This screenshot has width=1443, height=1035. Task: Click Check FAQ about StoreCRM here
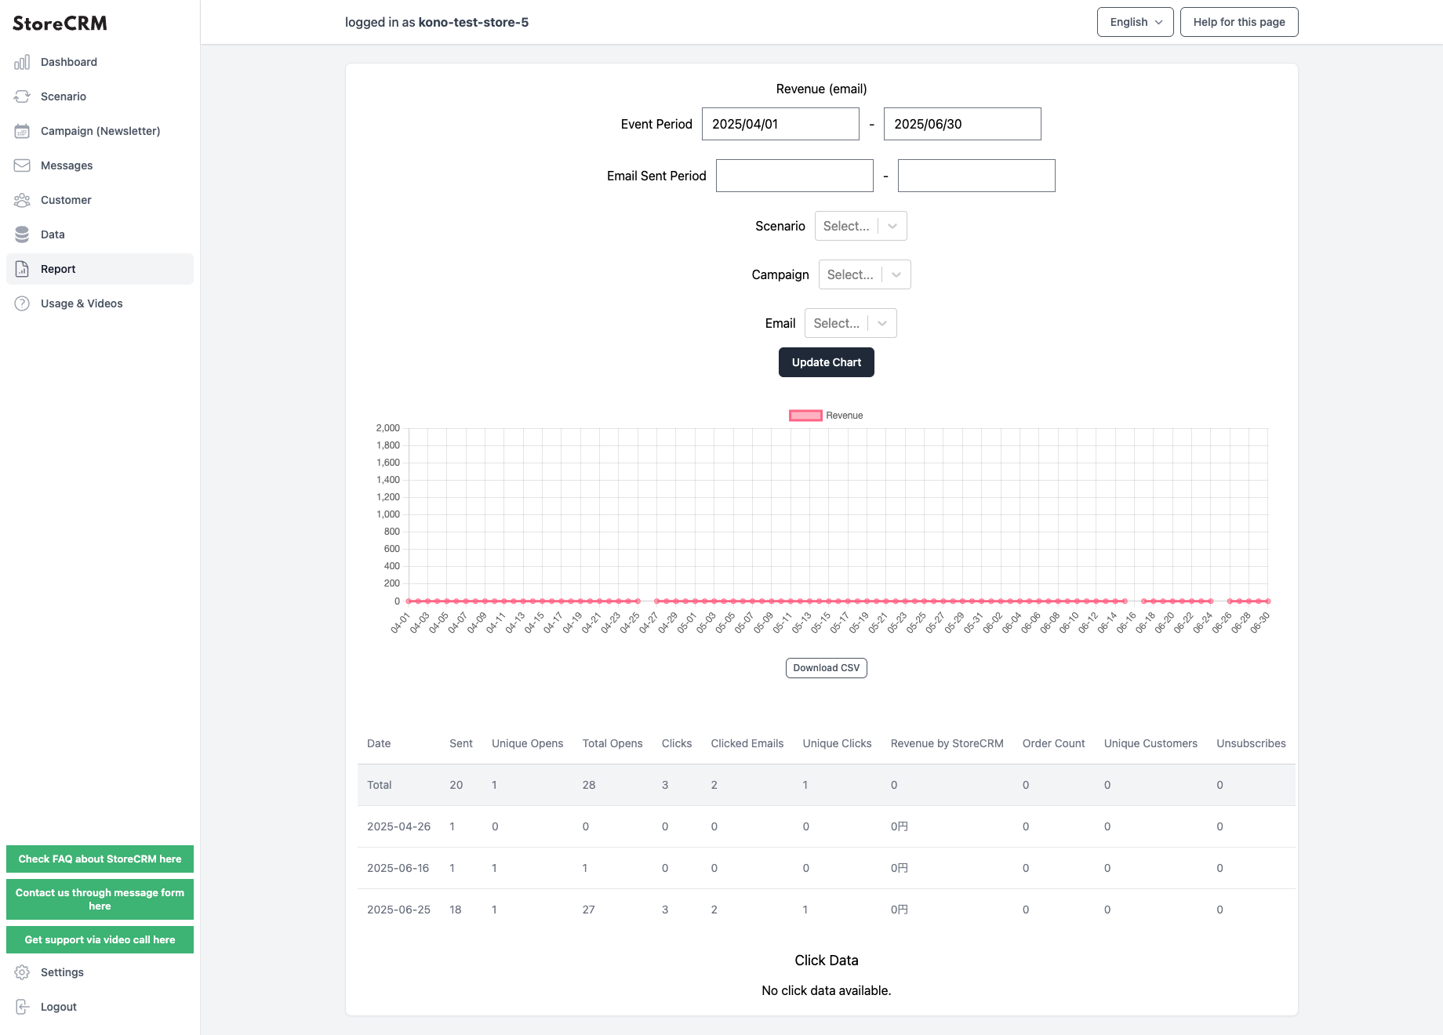coord(100,859)
